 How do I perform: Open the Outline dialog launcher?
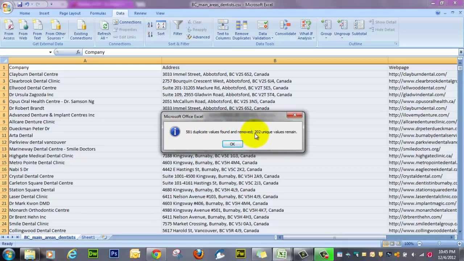(x=395, y=44)
